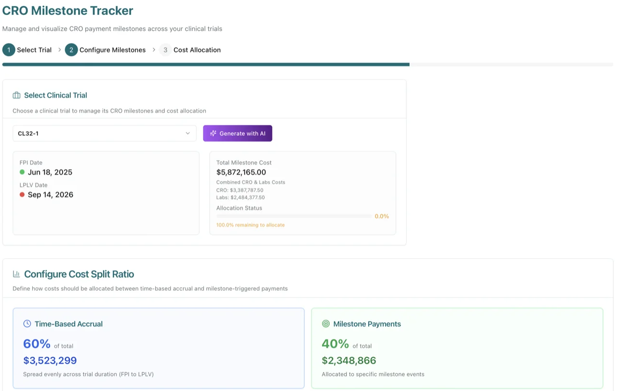Open the CL32-1 trial dropdown
This screenshot has width=617, height=391.
click(x=104, y=133)
